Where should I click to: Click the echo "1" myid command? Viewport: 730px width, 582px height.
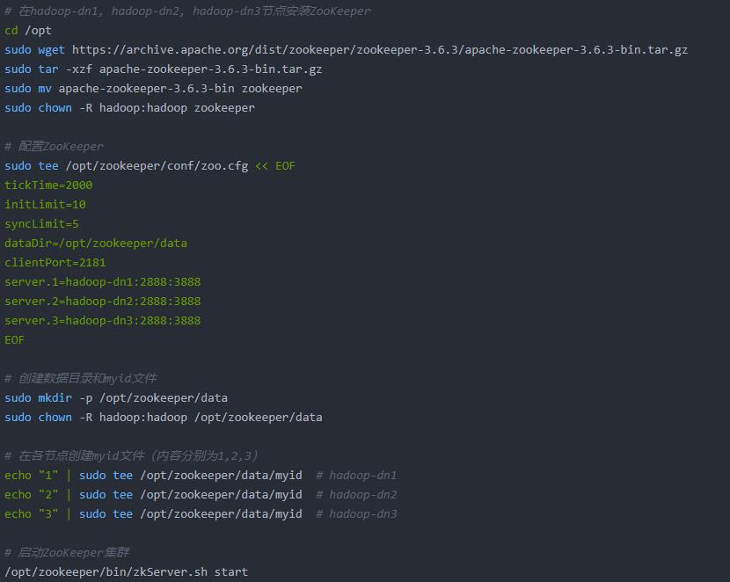tap(153, 476)
